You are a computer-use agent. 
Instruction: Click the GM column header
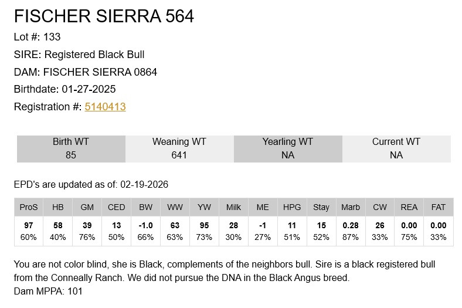87,207
